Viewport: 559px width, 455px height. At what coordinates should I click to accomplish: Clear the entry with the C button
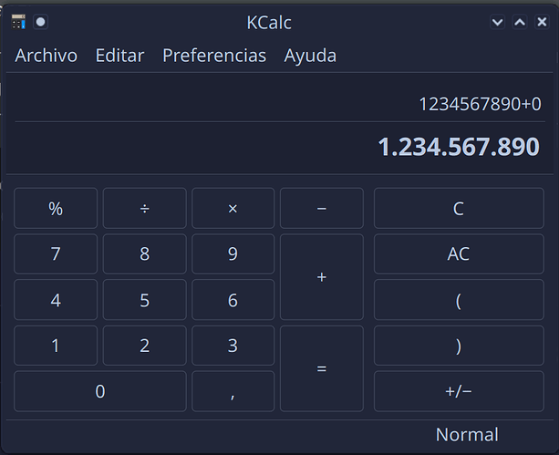458,208
